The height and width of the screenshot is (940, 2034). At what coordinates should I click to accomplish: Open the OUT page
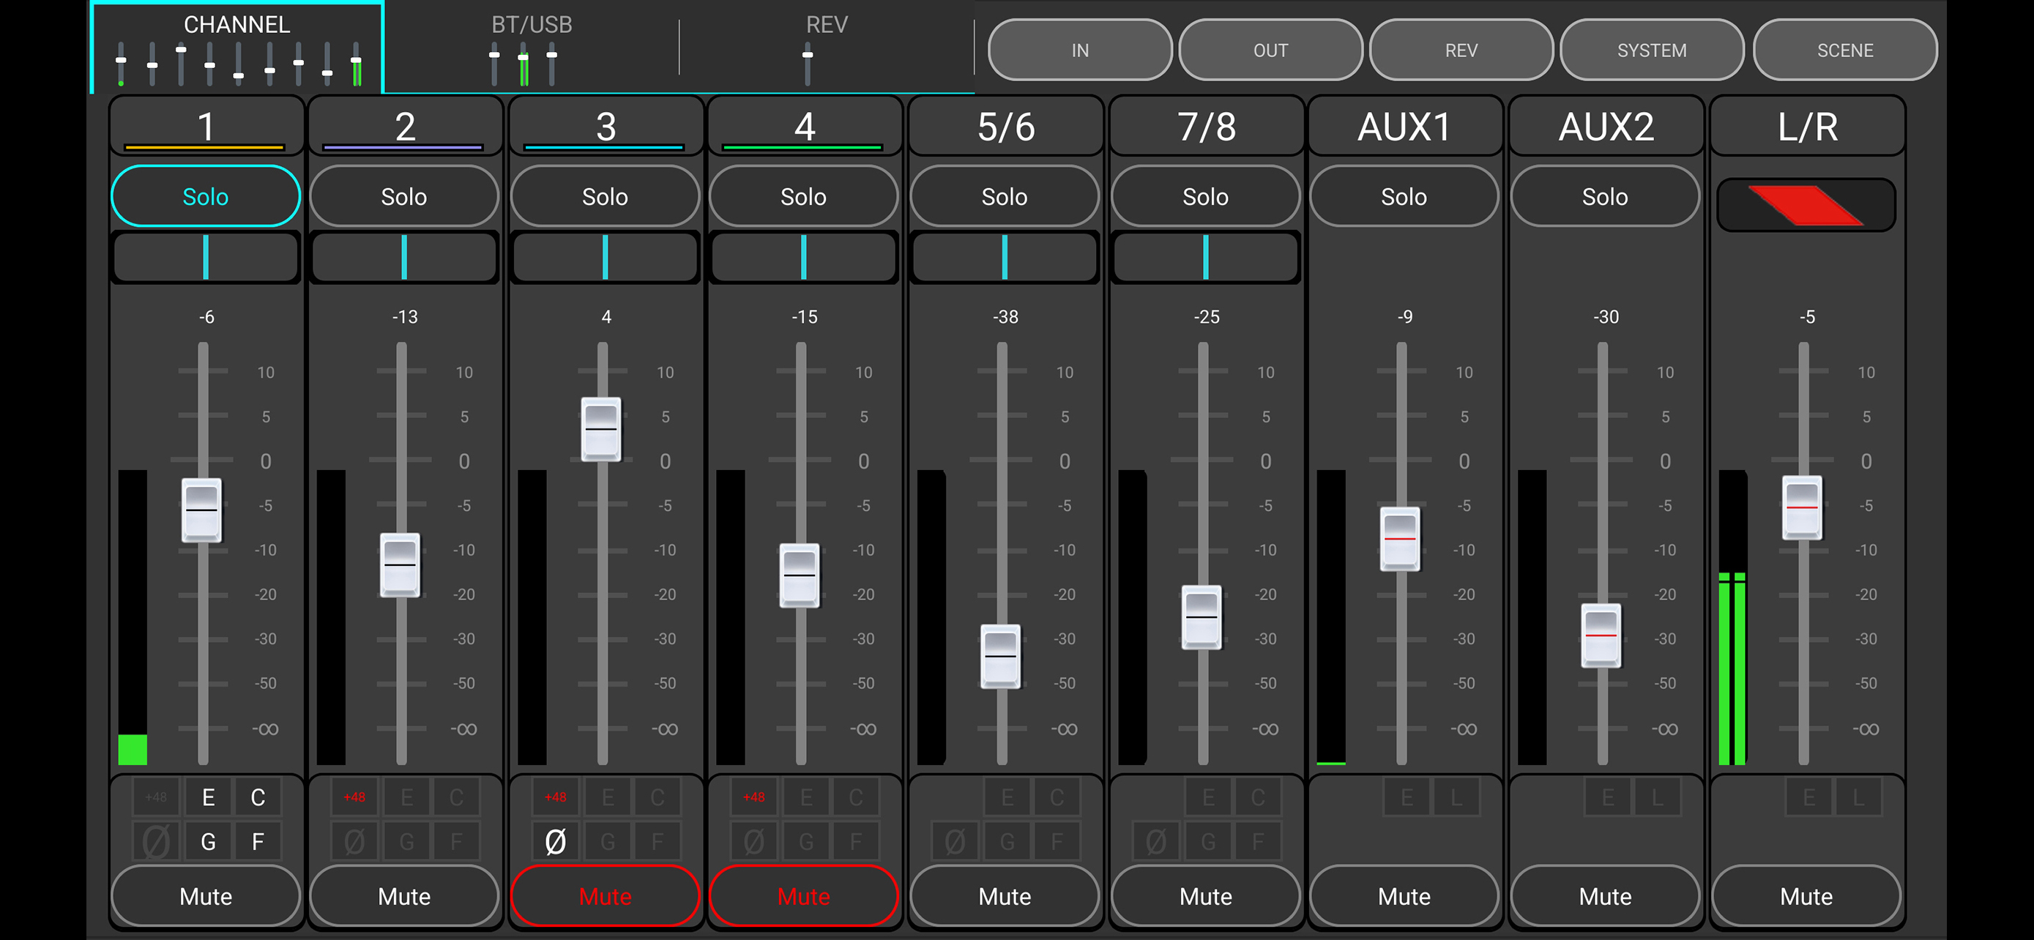[1270, 50]
